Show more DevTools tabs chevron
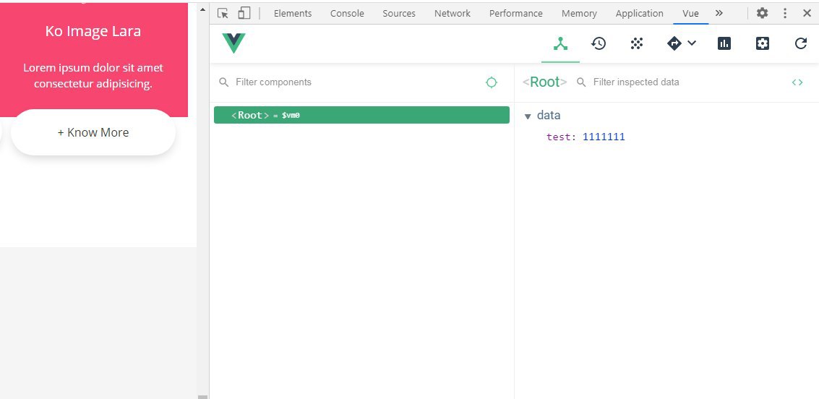Image resolution: width=819 pixels, height=399 pixels. (719, 14)
